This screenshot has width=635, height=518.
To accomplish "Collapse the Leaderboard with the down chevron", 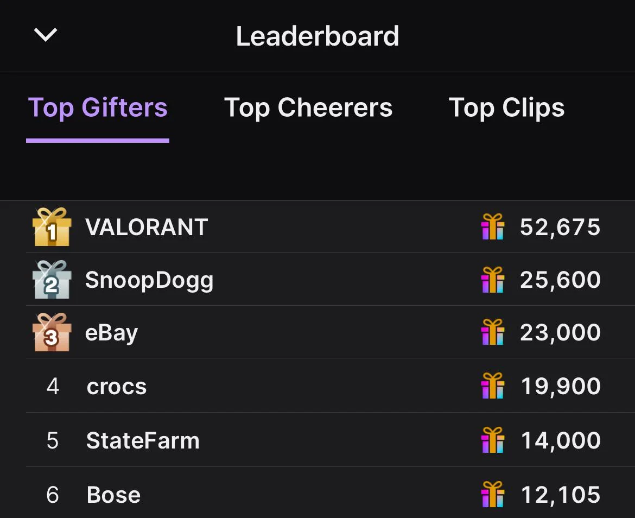I will (x=46, y=35).
